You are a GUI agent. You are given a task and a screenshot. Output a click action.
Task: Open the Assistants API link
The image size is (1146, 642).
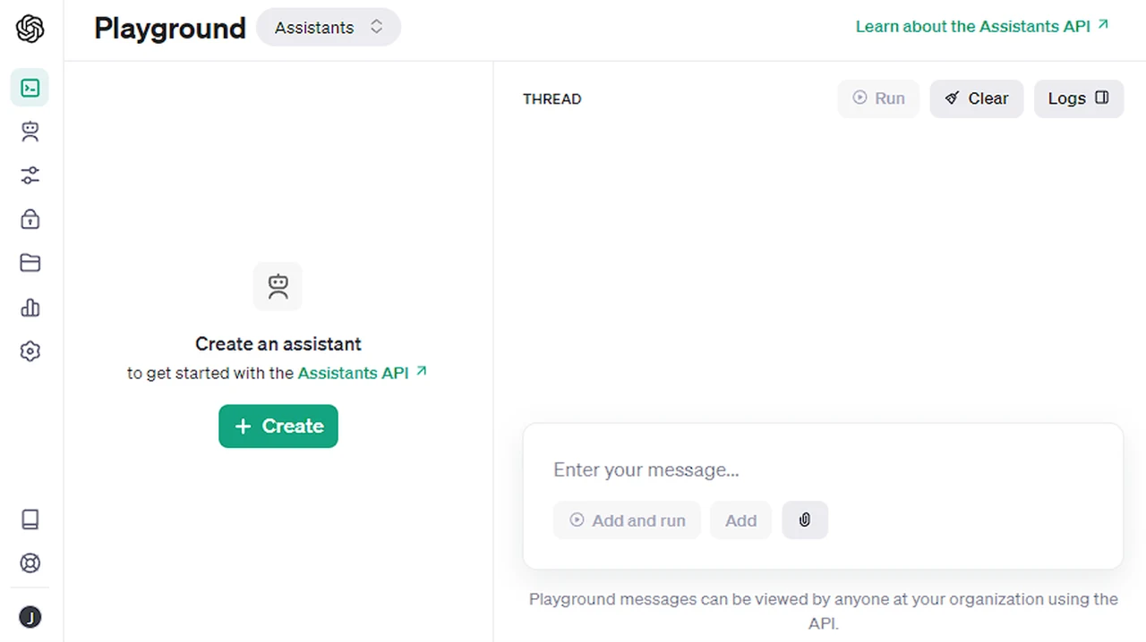362,373
